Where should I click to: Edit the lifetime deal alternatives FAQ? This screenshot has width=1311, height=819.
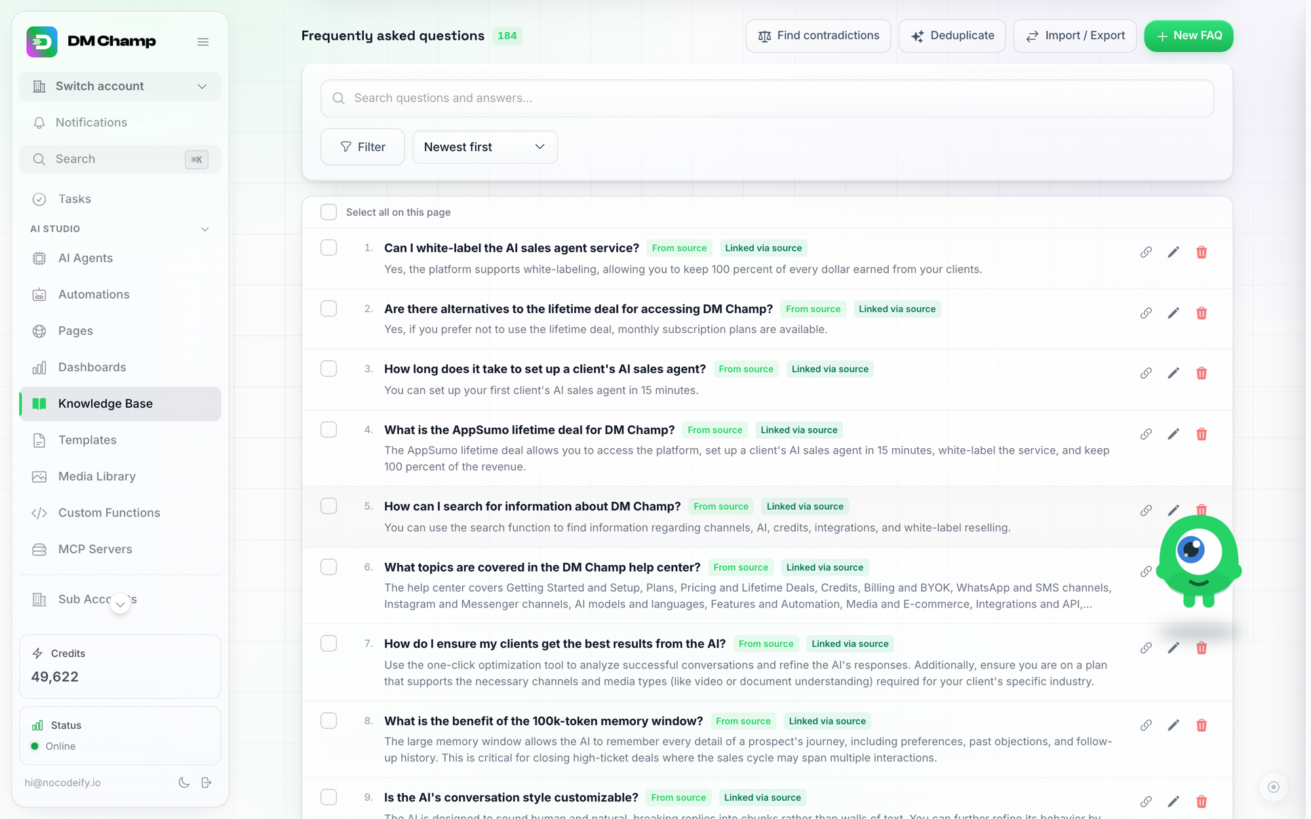[1173, 313]
